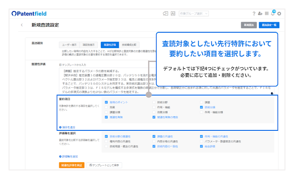Screen dimensions: 294x179
Task: Go back using the left chevron arrow
Action: coord(22,25)
